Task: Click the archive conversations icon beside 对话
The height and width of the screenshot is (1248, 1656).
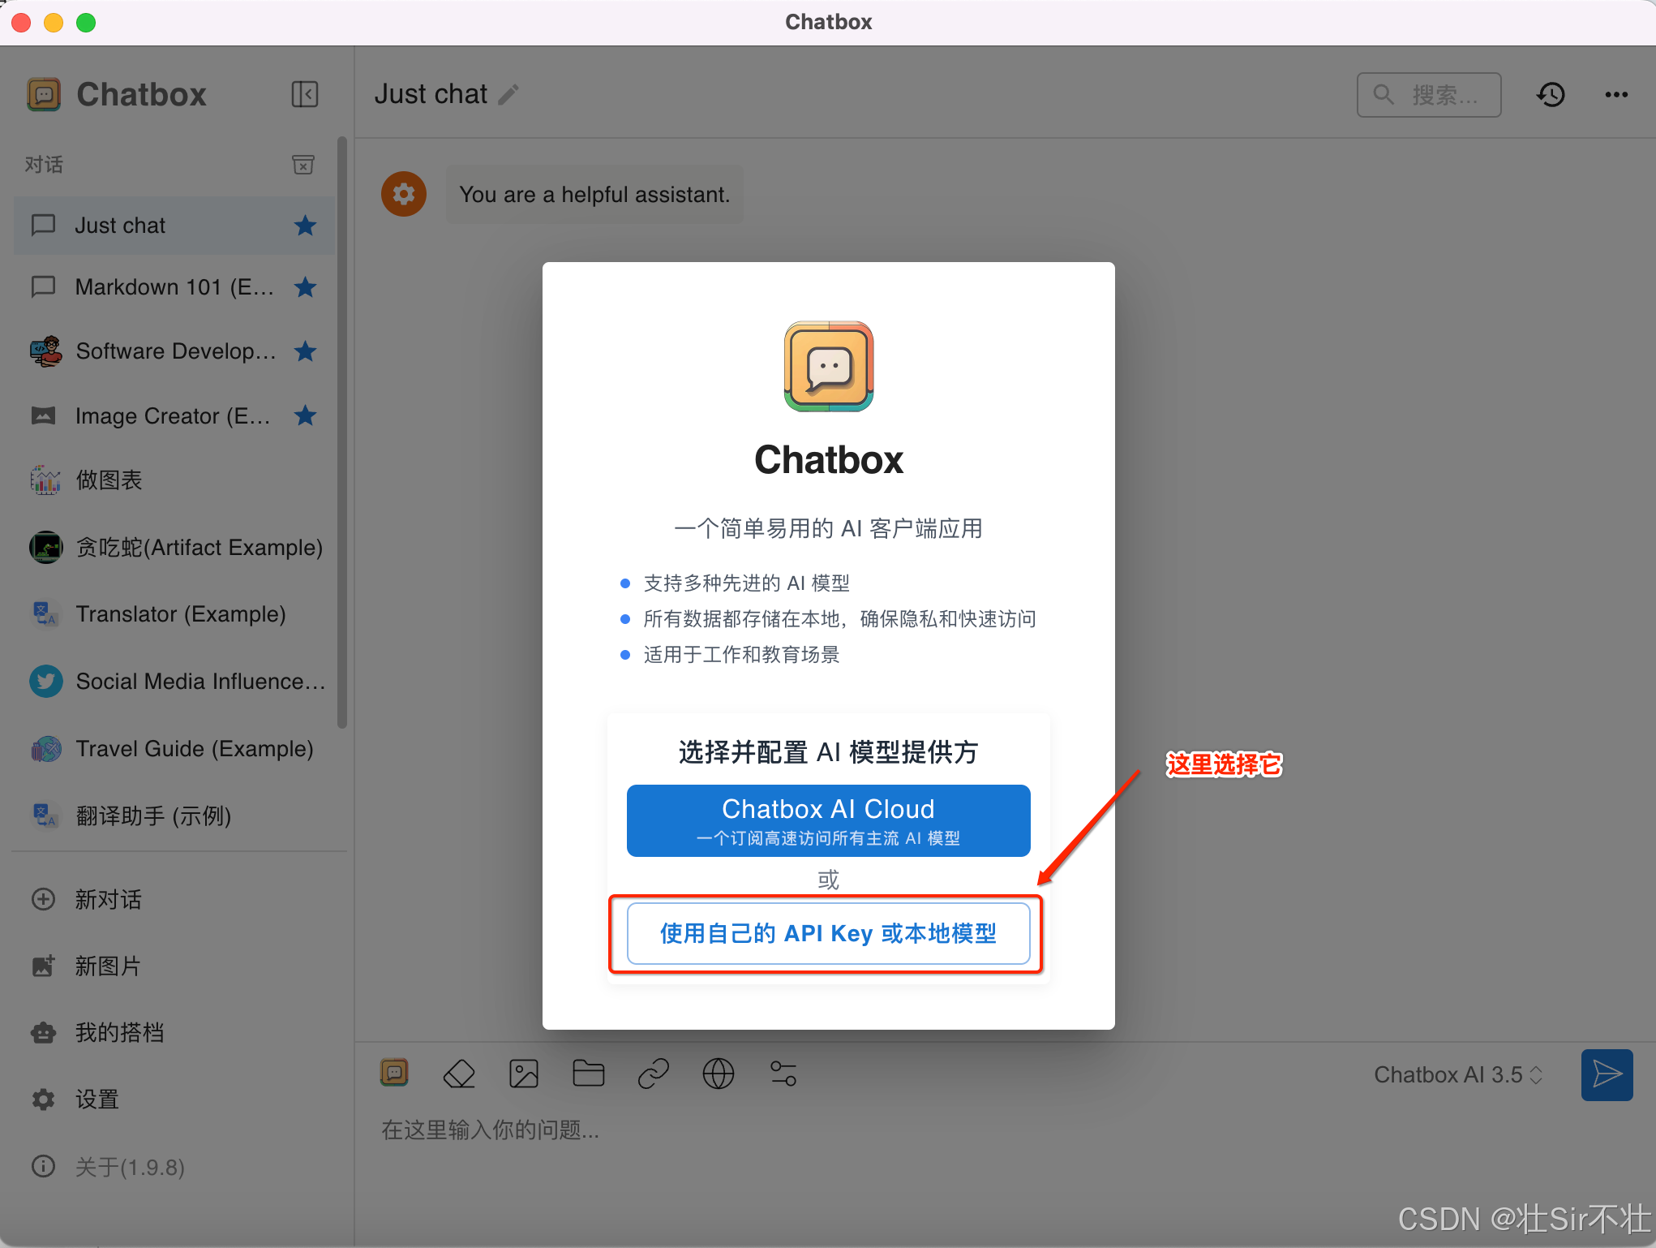Action: (x=303, y=165)
